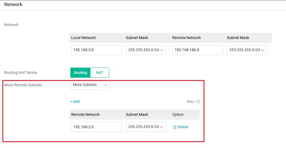Switch mode to Routing
Image resolution: width=286 pixels, height=148 pixels.
(x=80, y=73)
